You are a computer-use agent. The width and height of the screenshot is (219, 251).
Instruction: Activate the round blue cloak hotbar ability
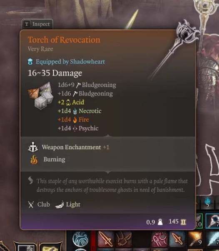[x=80, y=239]
